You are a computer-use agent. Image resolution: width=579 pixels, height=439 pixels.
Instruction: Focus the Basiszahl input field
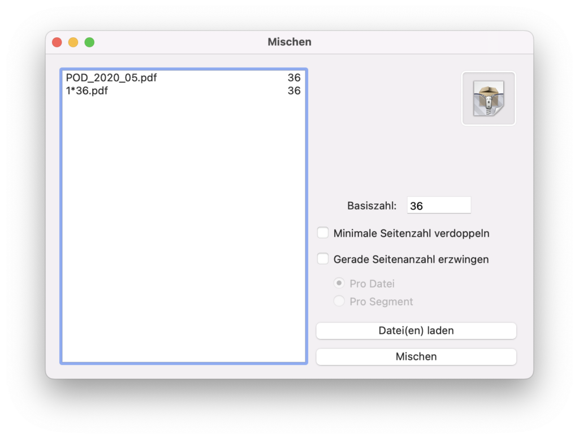439,205
